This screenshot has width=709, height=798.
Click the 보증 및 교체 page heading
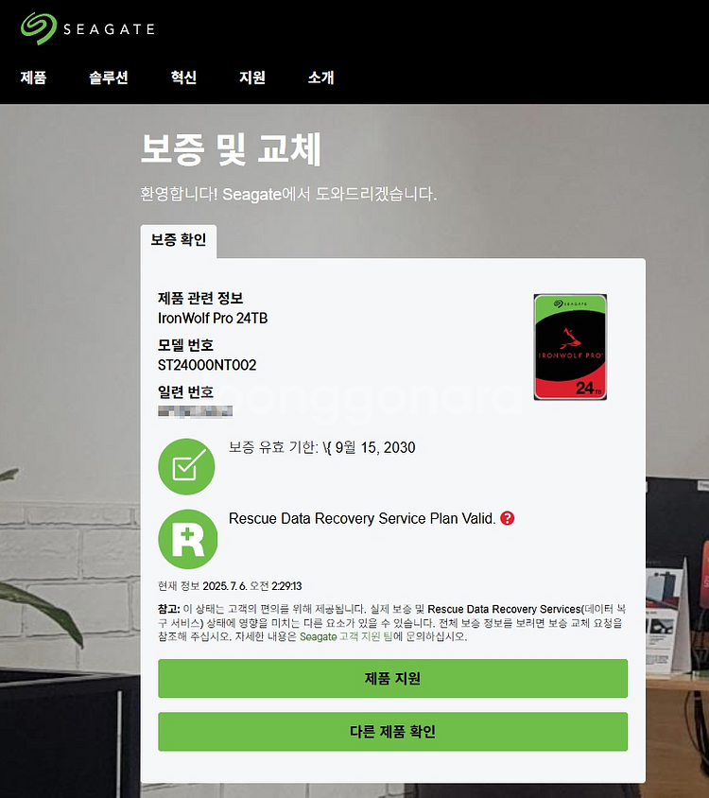click(231, 149)
